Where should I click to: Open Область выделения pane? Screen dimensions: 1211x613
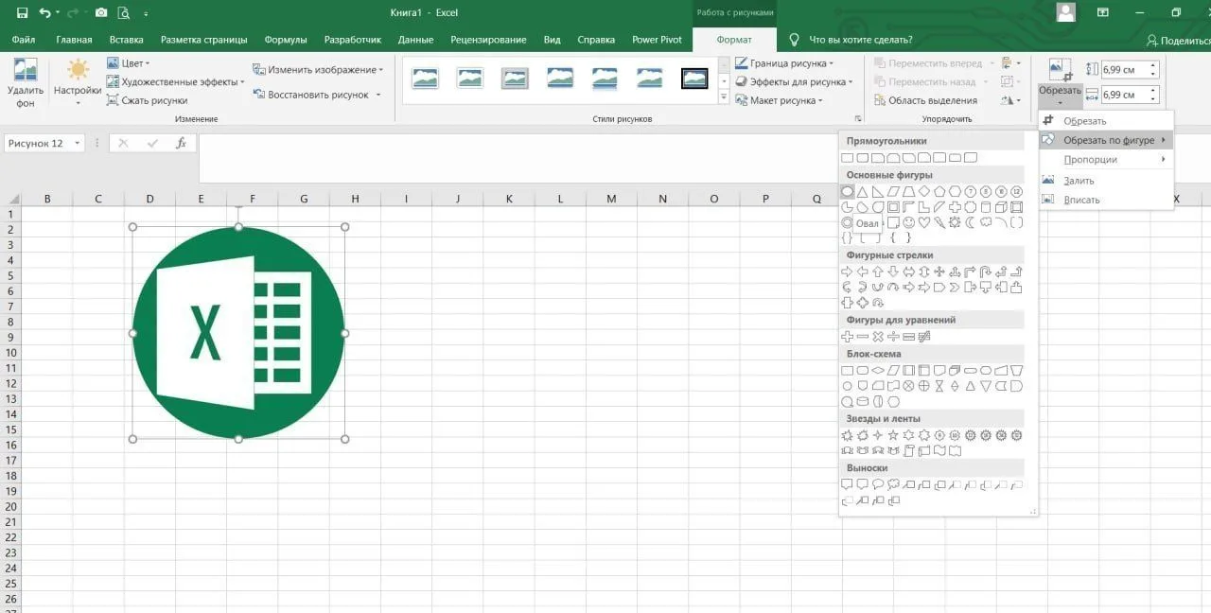click(x=925, y=100)
